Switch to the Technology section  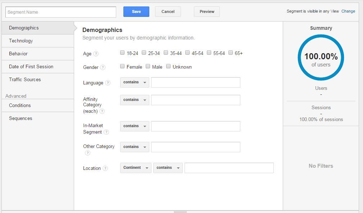21,41
